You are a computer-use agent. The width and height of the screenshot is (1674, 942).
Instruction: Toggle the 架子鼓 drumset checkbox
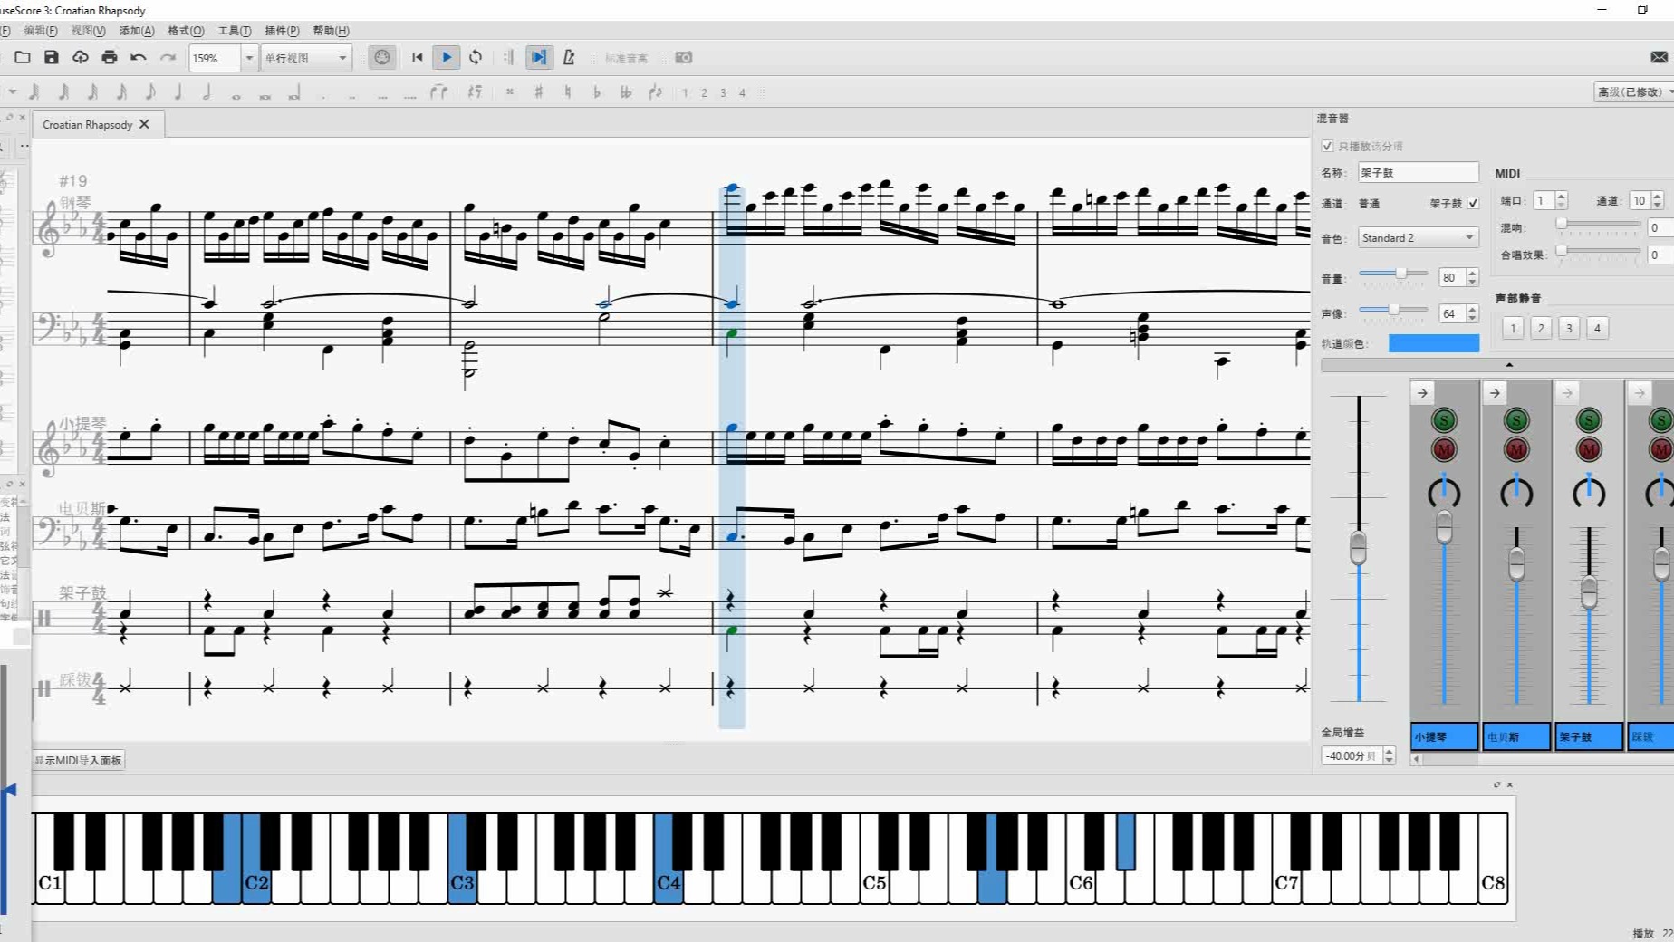point(1473,203)
